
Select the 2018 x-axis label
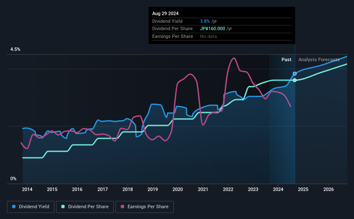click(128, 189)
